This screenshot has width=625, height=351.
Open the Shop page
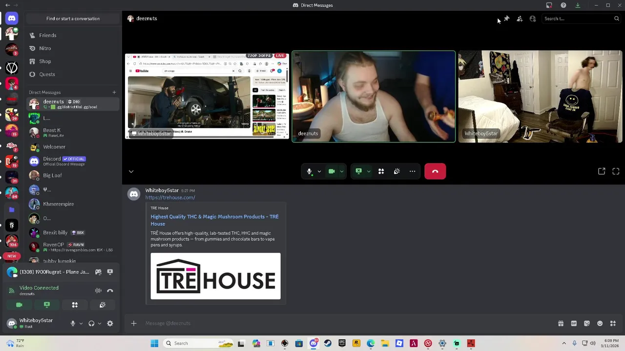click(x=73, y=61)
